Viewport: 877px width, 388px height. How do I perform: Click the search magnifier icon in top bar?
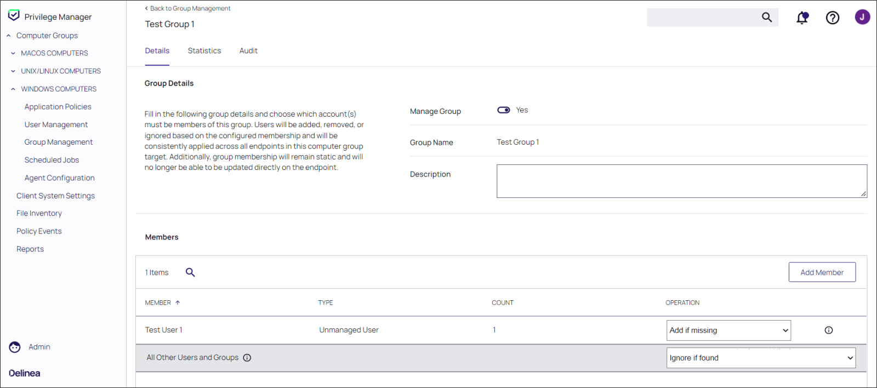(x=767, y=18)
